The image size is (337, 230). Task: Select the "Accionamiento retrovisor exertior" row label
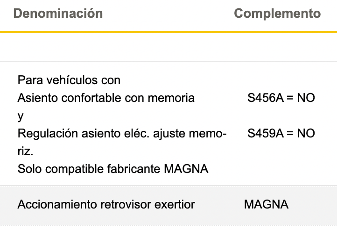[x=106, y=205]
